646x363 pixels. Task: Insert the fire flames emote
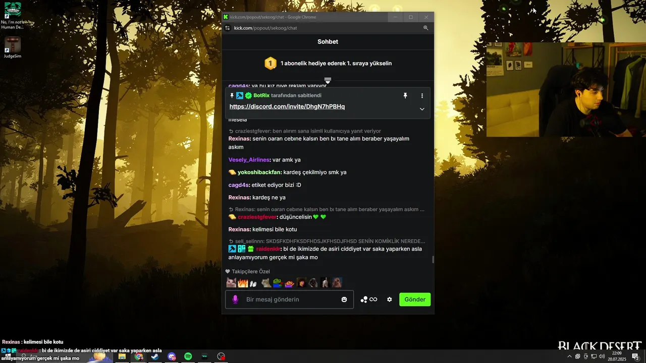coord(243,283)
